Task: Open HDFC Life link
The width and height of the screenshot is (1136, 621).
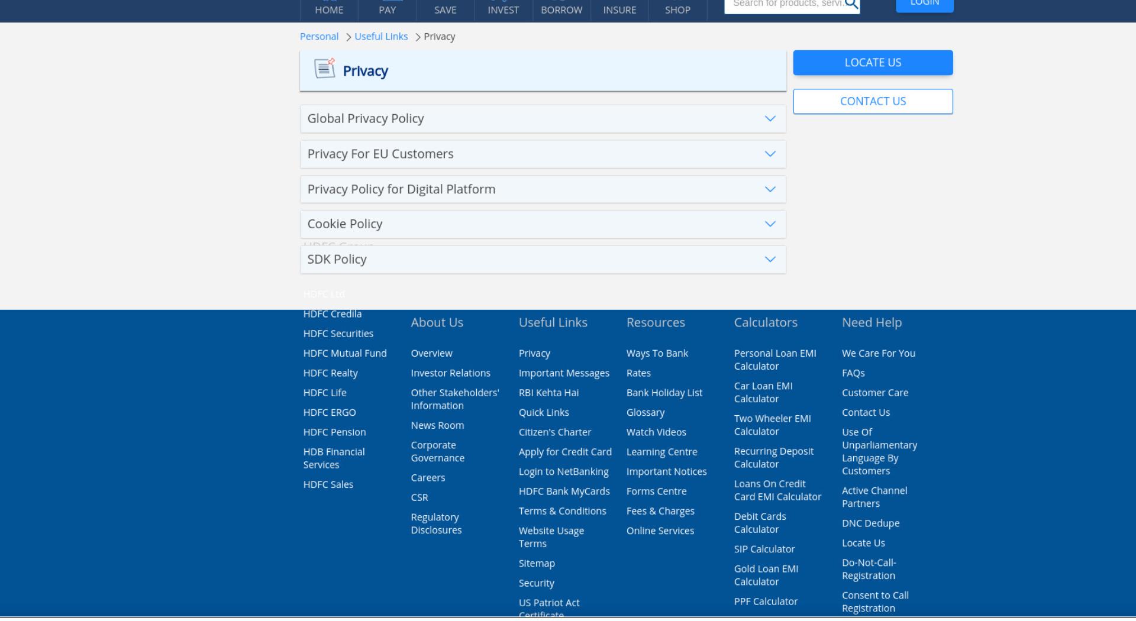Action: click(325, 393)
